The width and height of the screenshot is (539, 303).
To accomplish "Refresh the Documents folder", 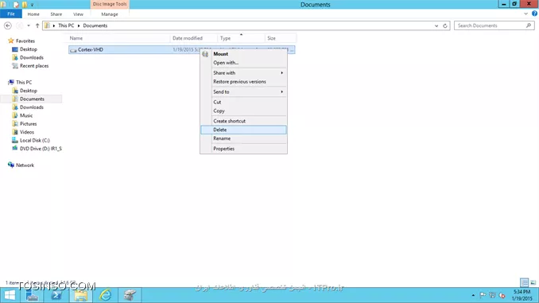I will (x=445, y=25).
